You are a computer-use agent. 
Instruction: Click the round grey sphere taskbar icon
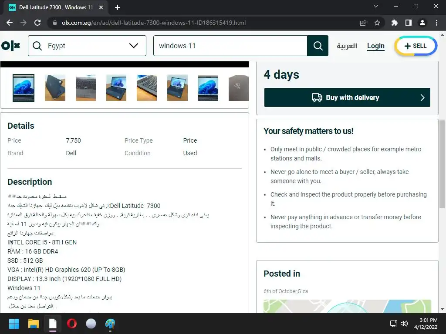(x=91, y=324)
